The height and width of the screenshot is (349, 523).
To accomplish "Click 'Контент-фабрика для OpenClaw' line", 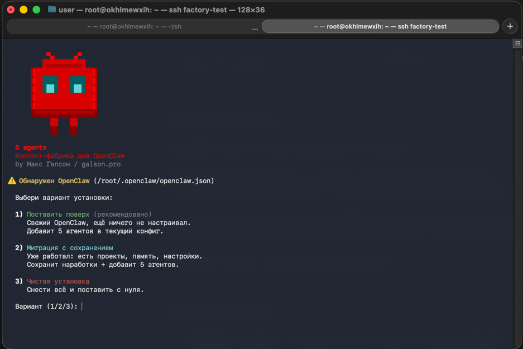I will tap(70, 156).
